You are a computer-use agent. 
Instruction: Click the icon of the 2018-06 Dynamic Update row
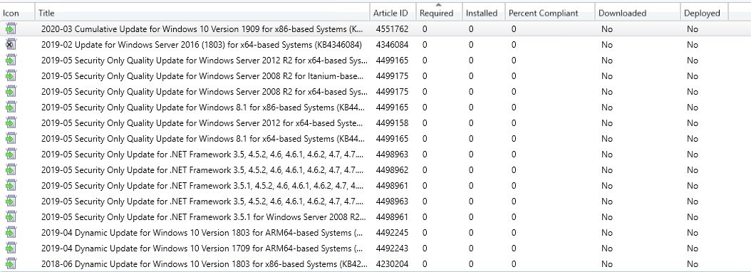(x=11, y=264)
